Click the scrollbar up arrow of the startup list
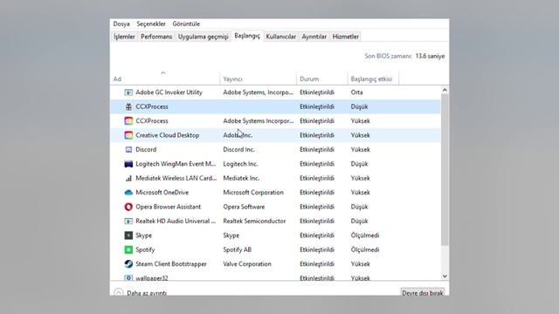Screen dimensions: 559x314 pyautogui.click(x=445, y=90)
